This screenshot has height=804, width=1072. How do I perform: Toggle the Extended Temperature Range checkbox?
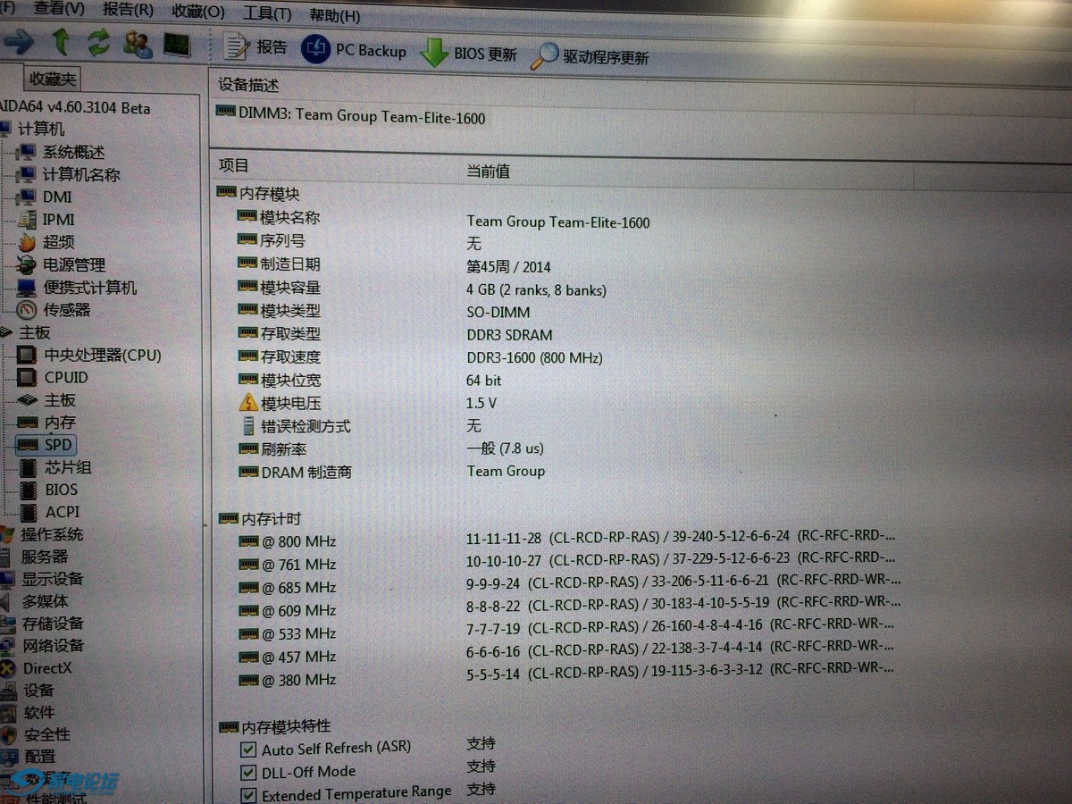coord(248,795)
